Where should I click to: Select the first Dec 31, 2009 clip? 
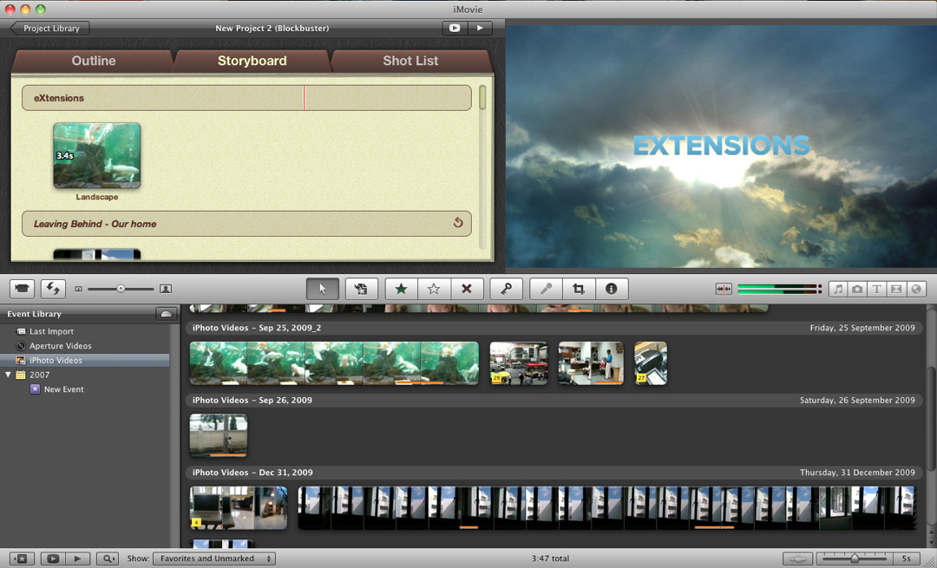[x=239, y=507]
